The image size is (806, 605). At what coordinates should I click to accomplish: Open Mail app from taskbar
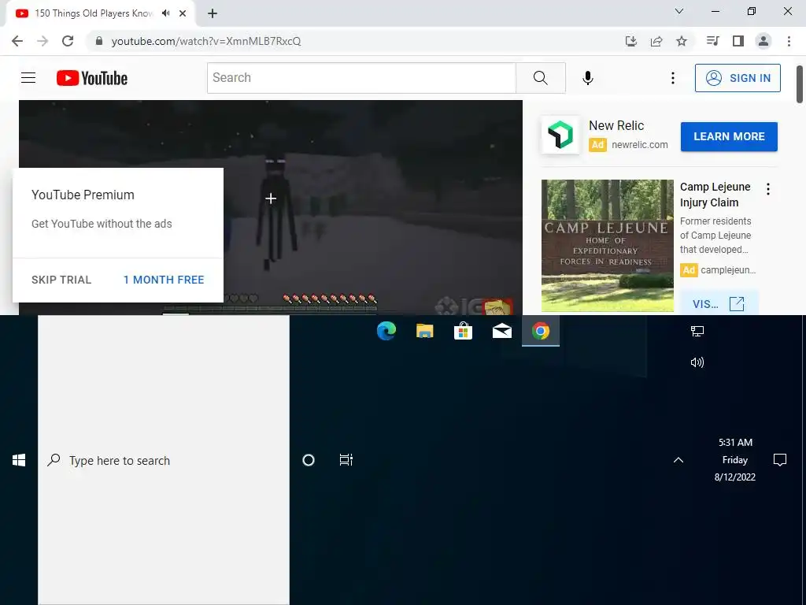501,331
